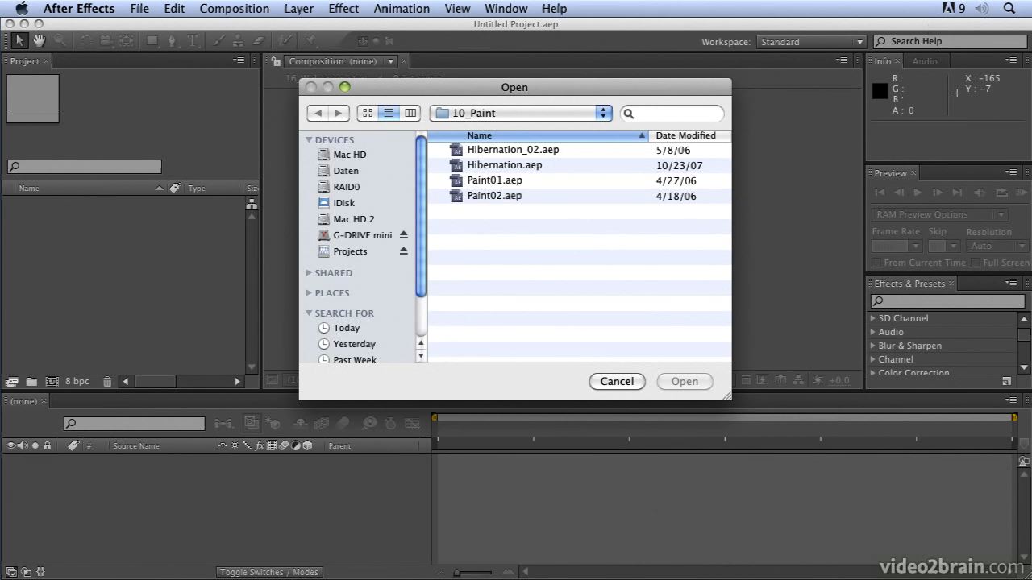The height and width of the screenshot is (580, 1032).
Task: Select the Pen tool in toolbar
Action: [172, 40]
